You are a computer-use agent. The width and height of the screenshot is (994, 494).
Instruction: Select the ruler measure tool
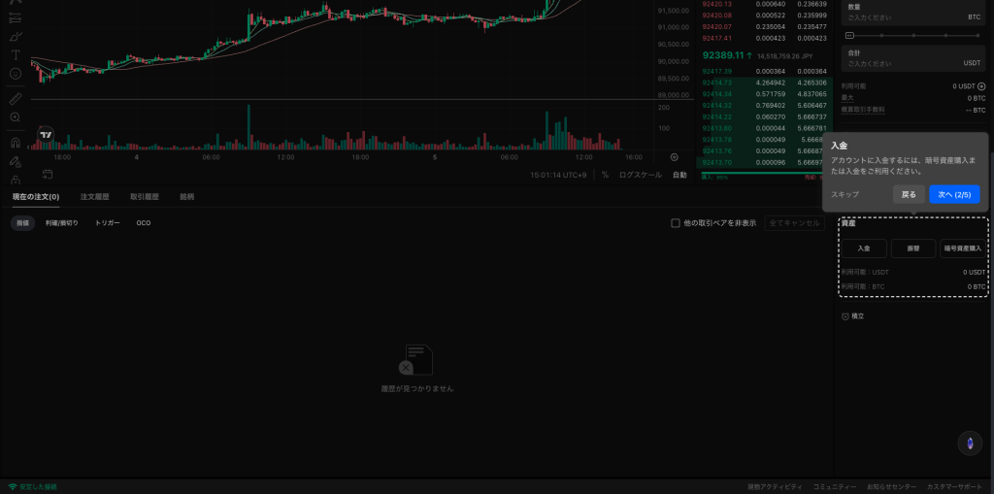click(16, 98)
